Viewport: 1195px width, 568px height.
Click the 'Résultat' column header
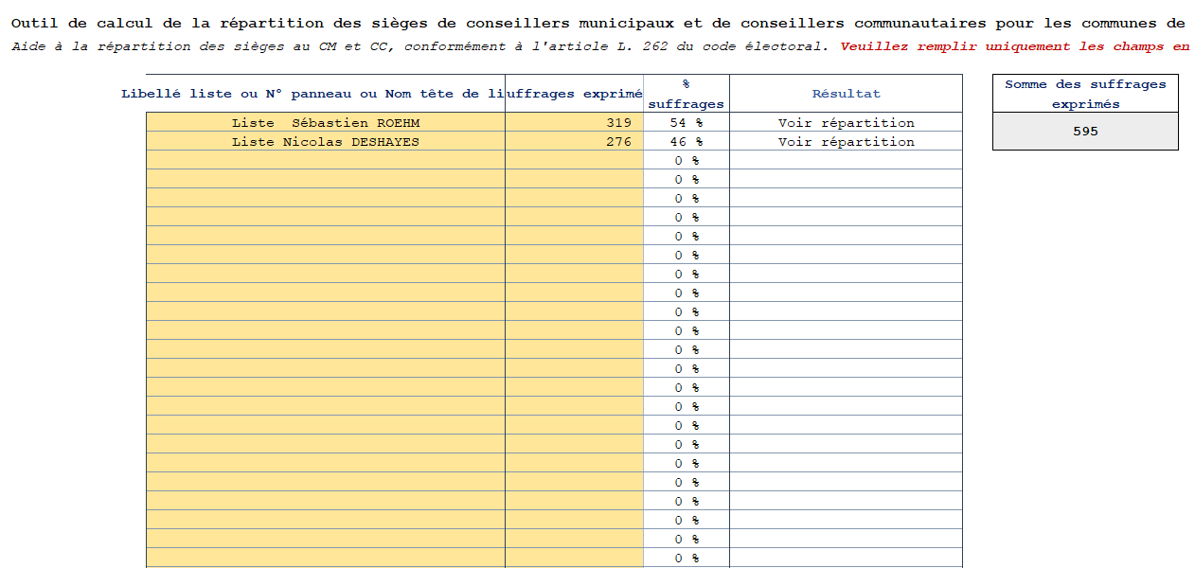tap(846, 94)
